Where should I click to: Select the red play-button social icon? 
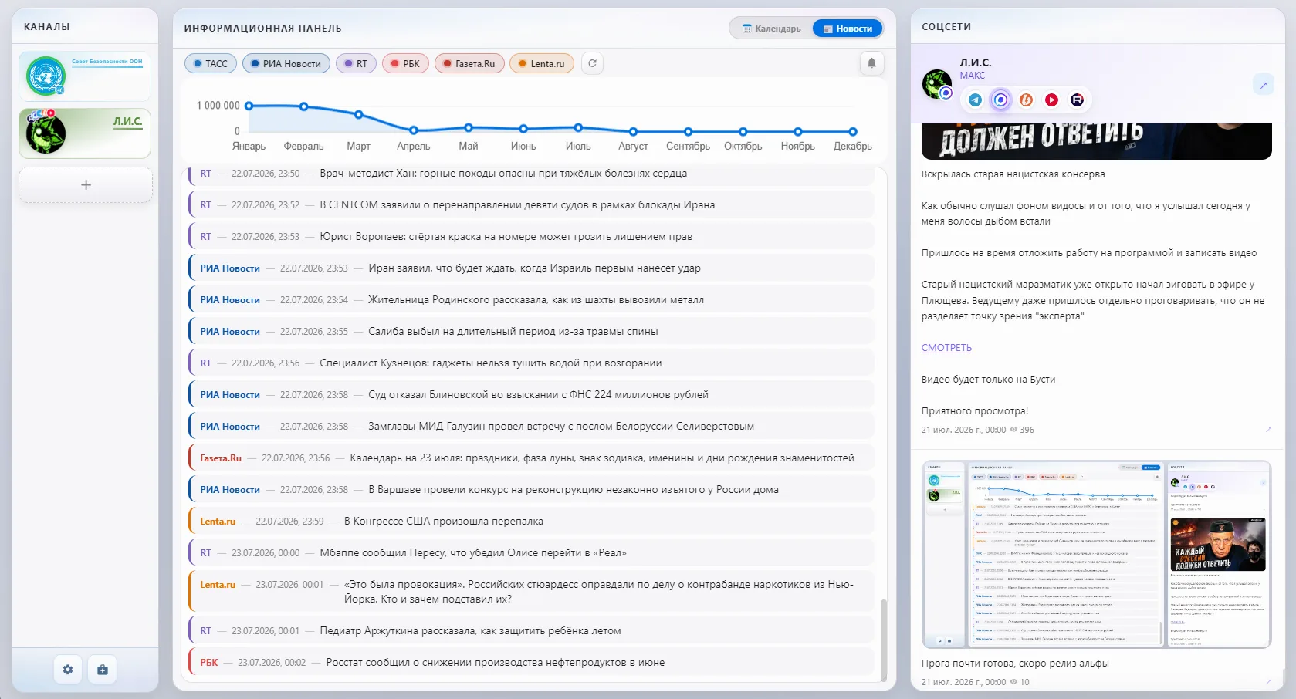[1051, 100]
